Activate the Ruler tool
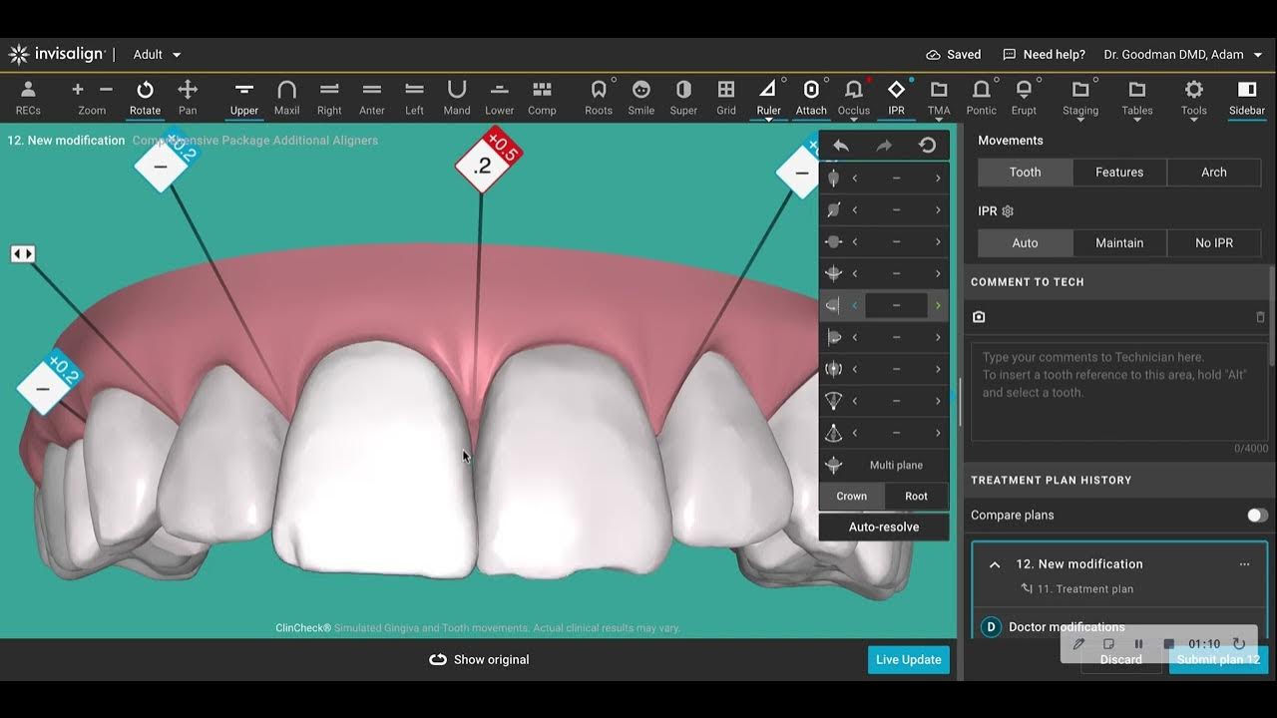Screen dimensions: 1277x718 (768, 98)
